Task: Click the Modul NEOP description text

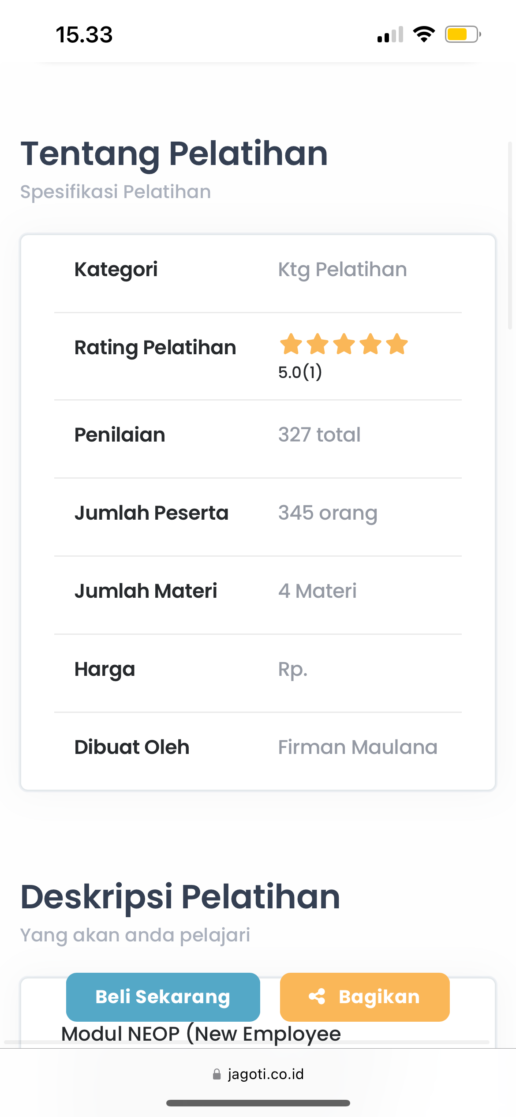Action: coord(201,1034)
